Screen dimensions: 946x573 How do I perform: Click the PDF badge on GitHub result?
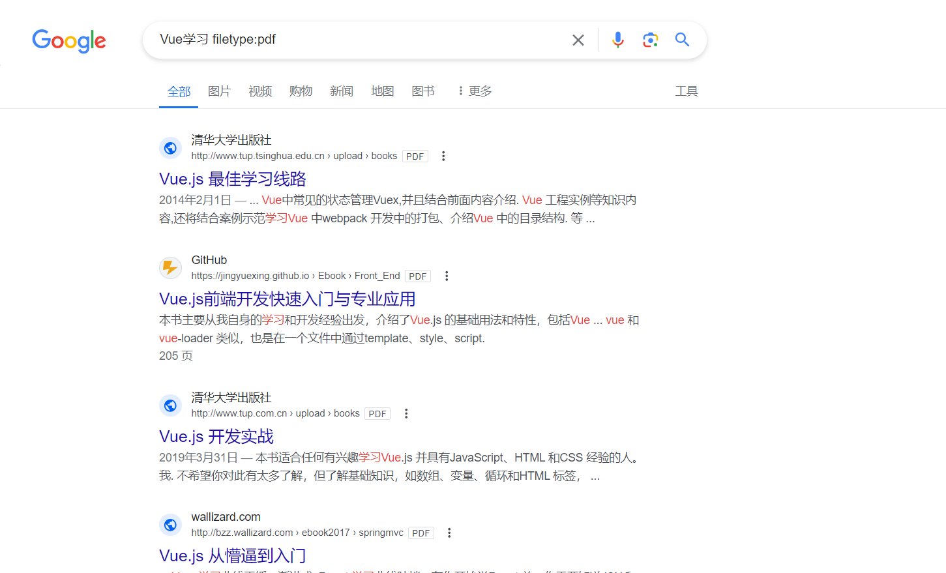coord(418,276)
